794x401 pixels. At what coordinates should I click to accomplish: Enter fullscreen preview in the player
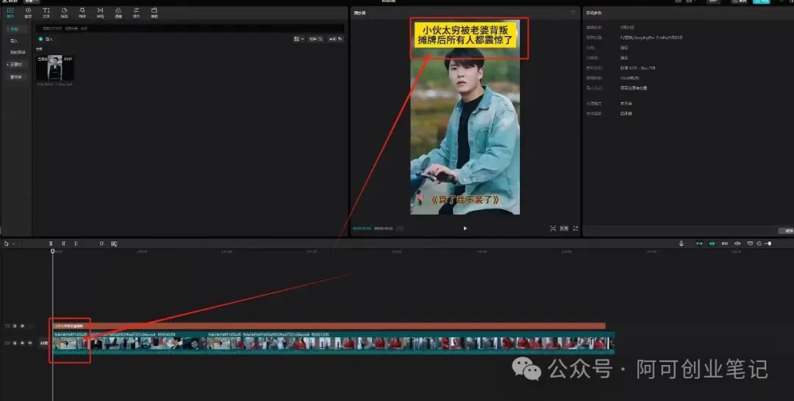575,228
